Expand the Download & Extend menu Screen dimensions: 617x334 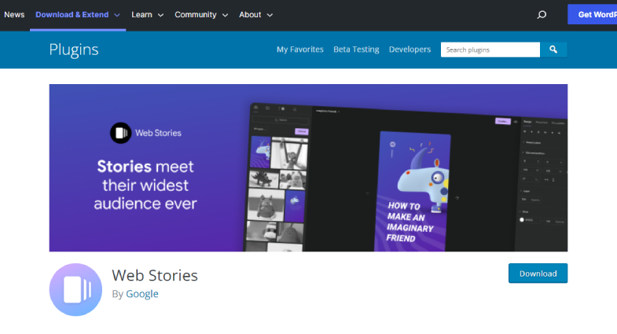78,15
